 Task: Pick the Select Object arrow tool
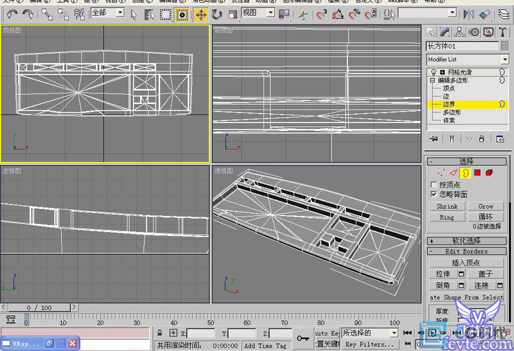(134, 15)
